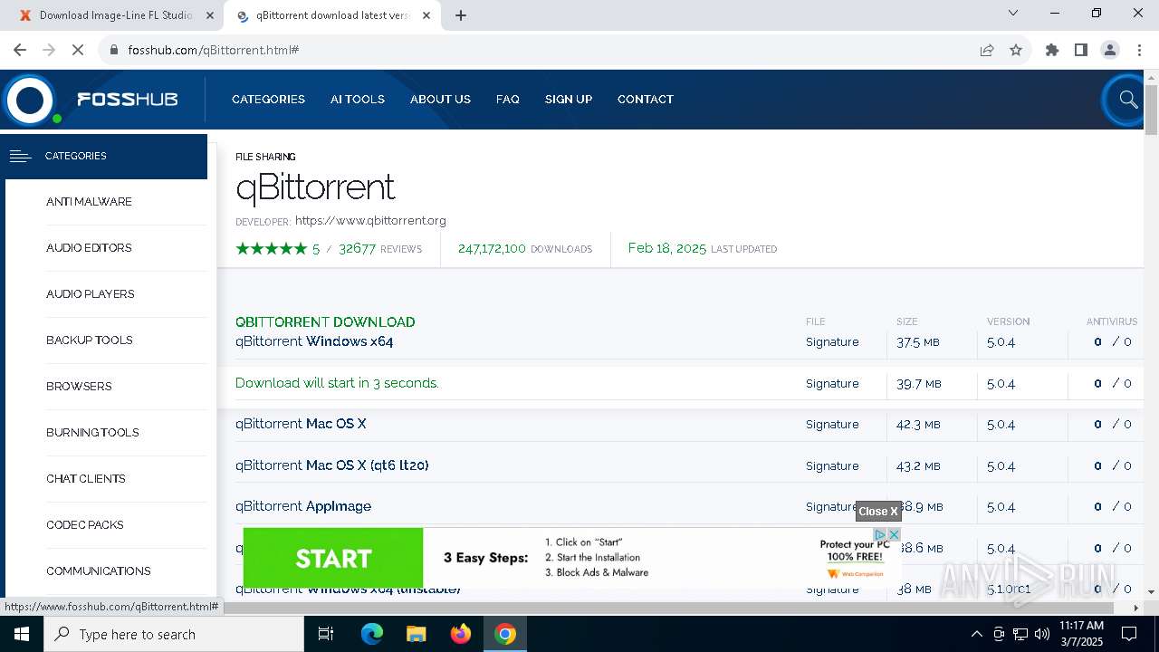Open Signature for qBittorrent Windows x64
1159x652 pixels.
point(832,342)
